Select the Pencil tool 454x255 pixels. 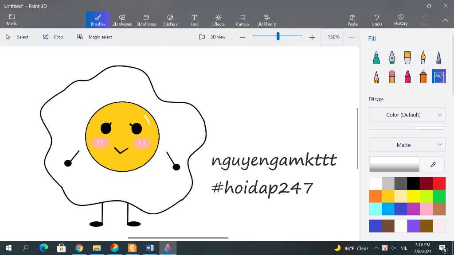(x=376, y=77)
